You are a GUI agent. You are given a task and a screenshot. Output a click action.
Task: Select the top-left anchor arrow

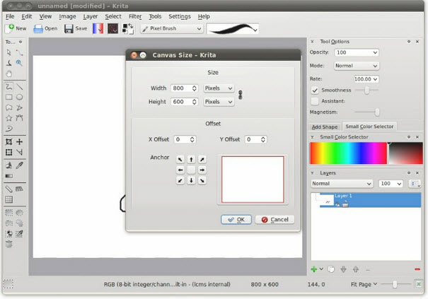pos(180,159)
